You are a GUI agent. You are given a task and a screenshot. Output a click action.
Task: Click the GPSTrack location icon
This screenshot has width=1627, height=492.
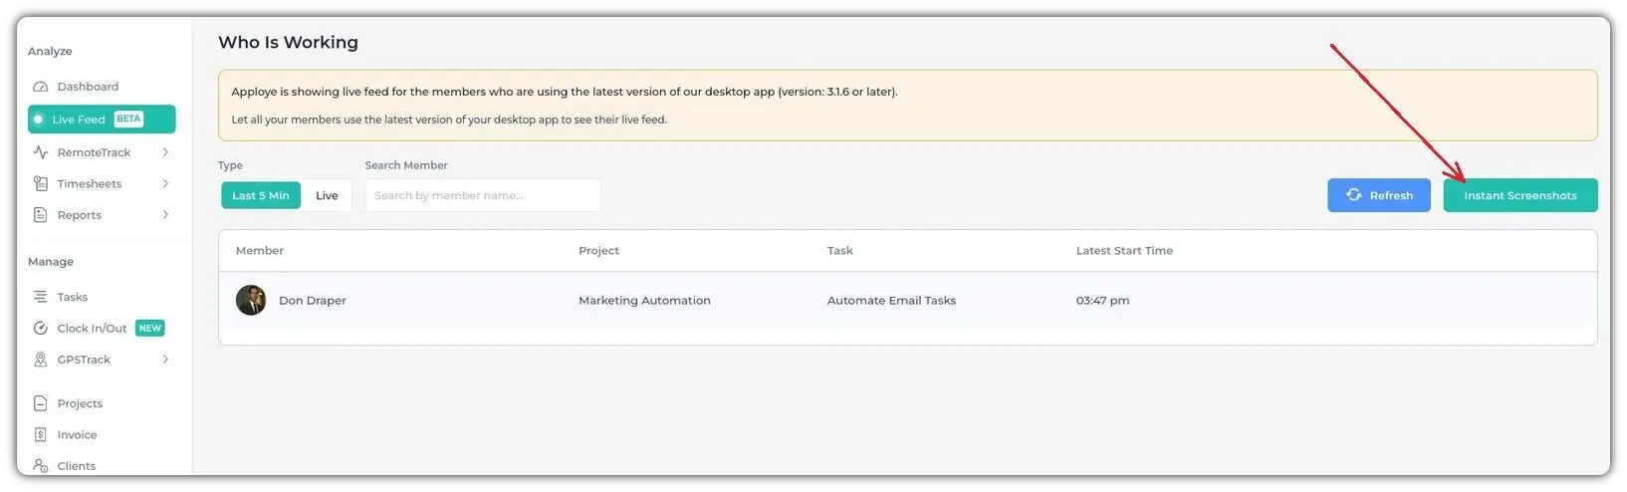[41, 360]
